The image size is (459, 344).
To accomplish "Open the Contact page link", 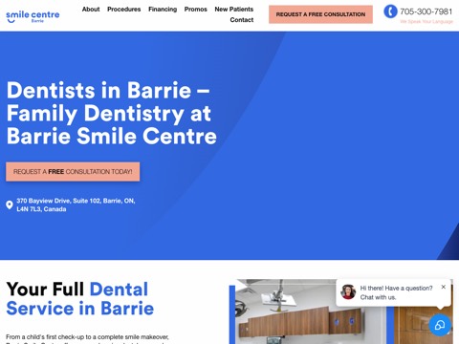I will tap(242, 20).
